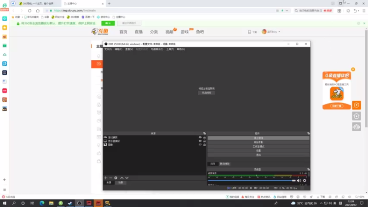
Task: Open Steam from the Windows taskbar
Action: [x=70, y=203]
